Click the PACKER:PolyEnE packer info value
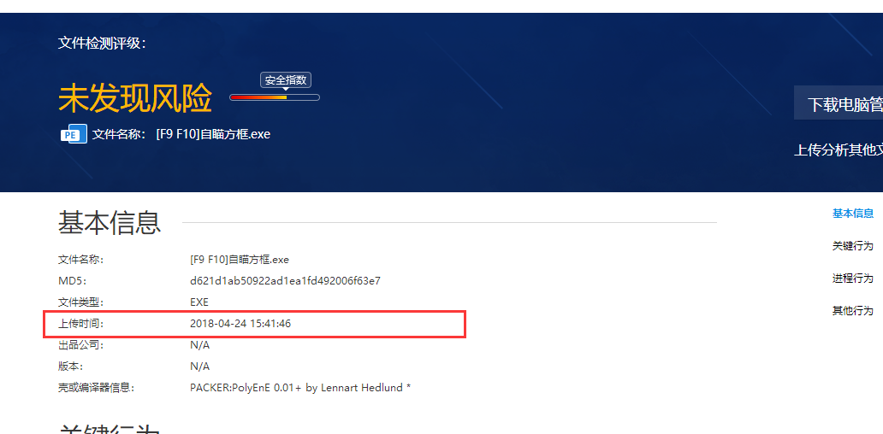 point(300,388)
